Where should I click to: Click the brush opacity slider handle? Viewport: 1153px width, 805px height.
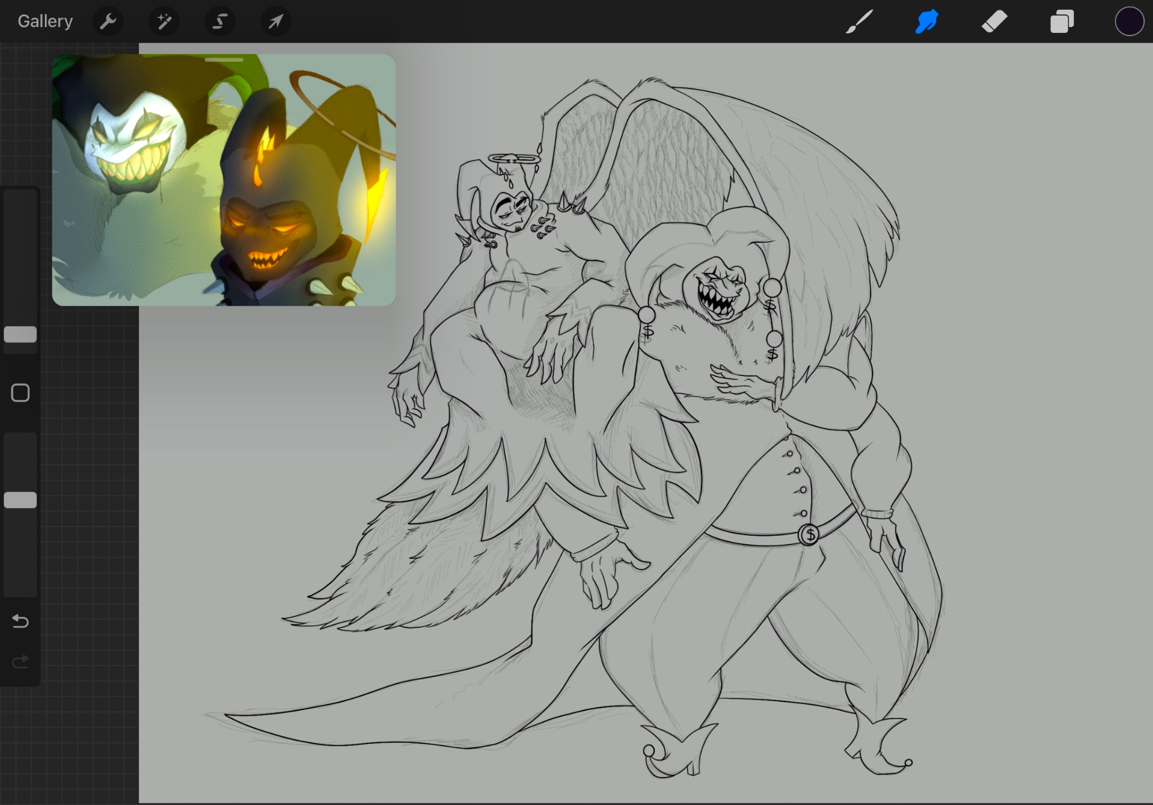pos(20,500)
